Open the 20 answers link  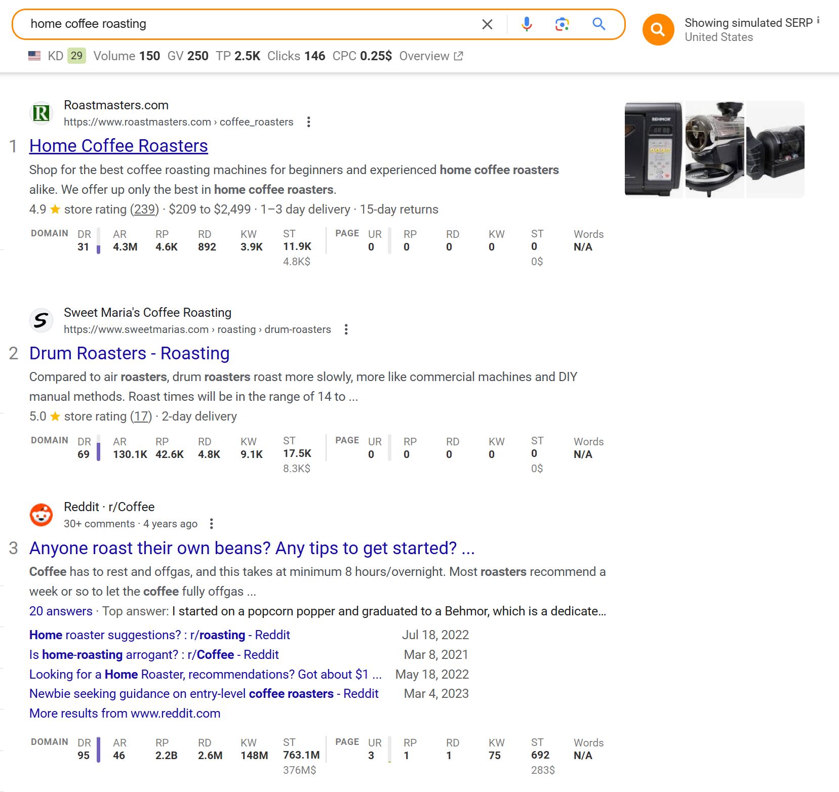coord(61,611)
